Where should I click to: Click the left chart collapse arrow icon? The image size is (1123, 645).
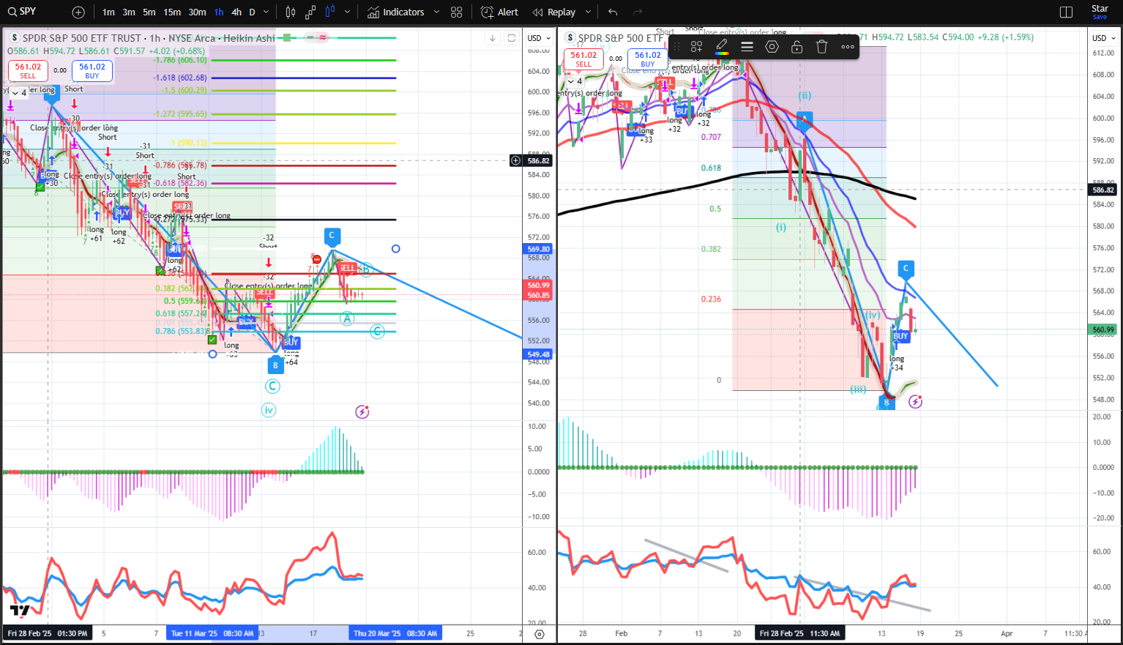[493, 38]
